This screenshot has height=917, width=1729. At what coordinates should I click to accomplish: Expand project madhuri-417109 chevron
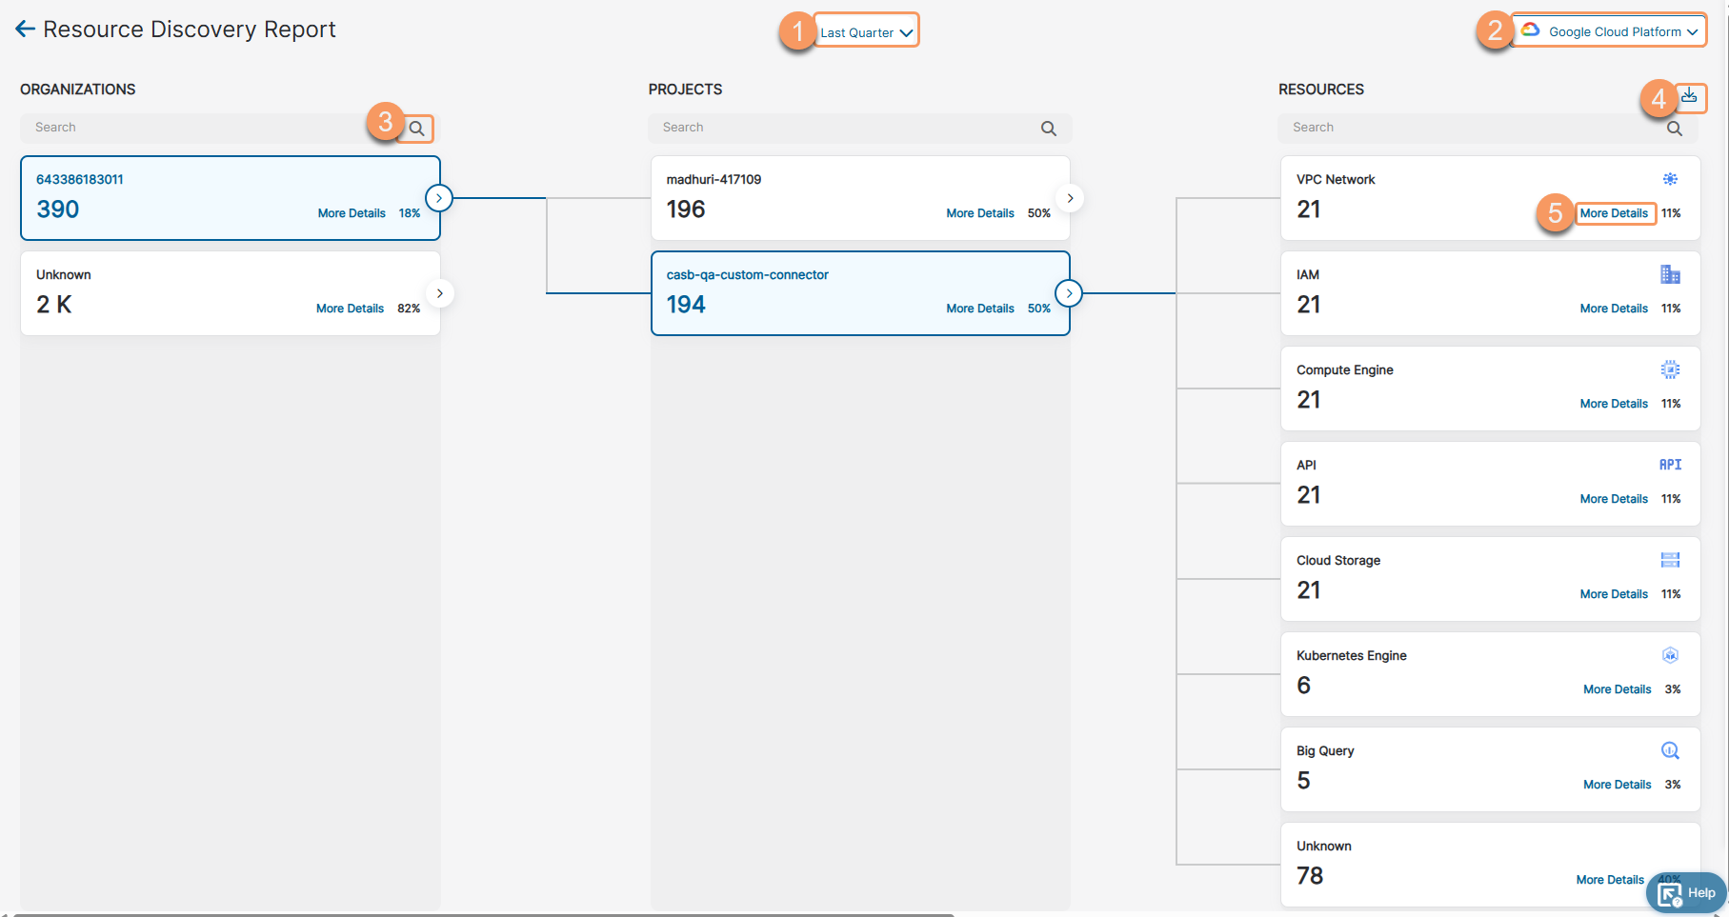point(1070,198)
